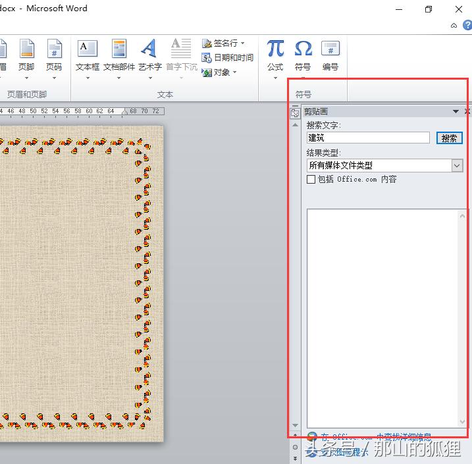Open the Office.com 查找详细信息 link
The image size is (472, 464).
coord(376,436)
